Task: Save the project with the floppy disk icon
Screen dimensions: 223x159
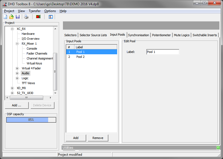Action: tap(18, 17)
